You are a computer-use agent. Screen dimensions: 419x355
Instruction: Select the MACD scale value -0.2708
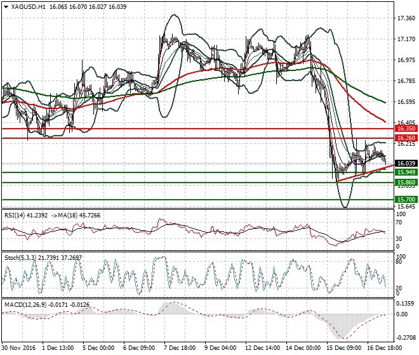(406, 338)
